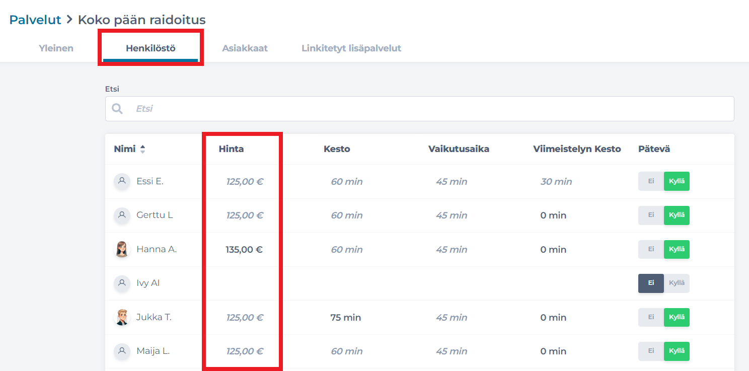Click the Pätevä column header

click(654, 149)
